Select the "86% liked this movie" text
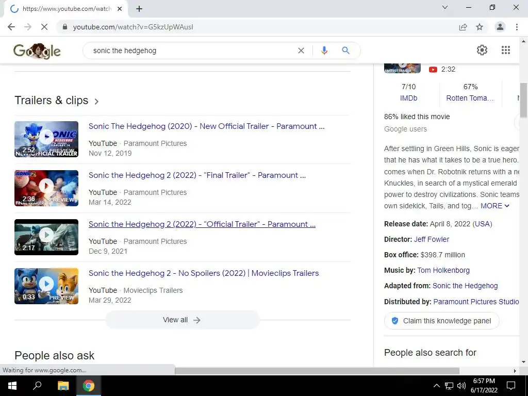Image resolution: width=528 pixels, height=396 pixels. [x=417, y=117]
